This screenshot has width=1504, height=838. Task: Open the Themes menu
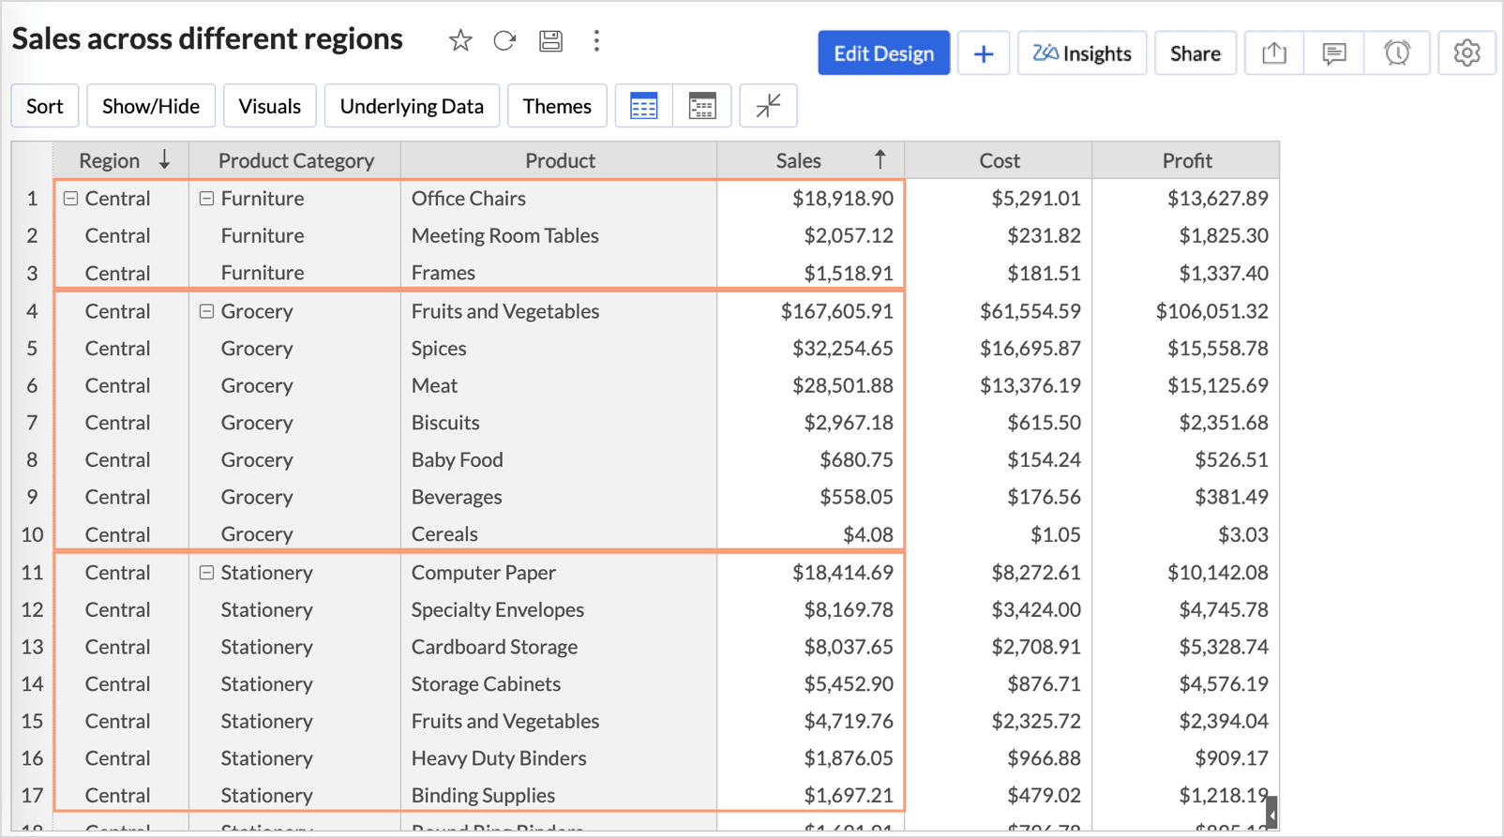[x=556, y=106]
